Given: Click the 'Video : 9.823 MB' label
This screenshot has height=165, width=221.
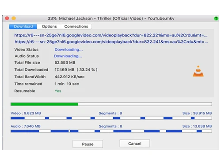Looking at the screenshot, I should [26, 113].
